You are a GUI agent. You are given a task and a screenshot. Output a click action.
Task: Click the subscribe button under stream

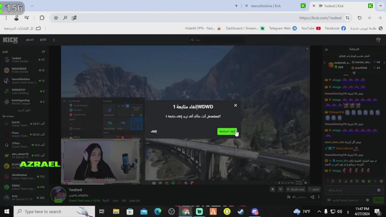click(x=314, y=190)
